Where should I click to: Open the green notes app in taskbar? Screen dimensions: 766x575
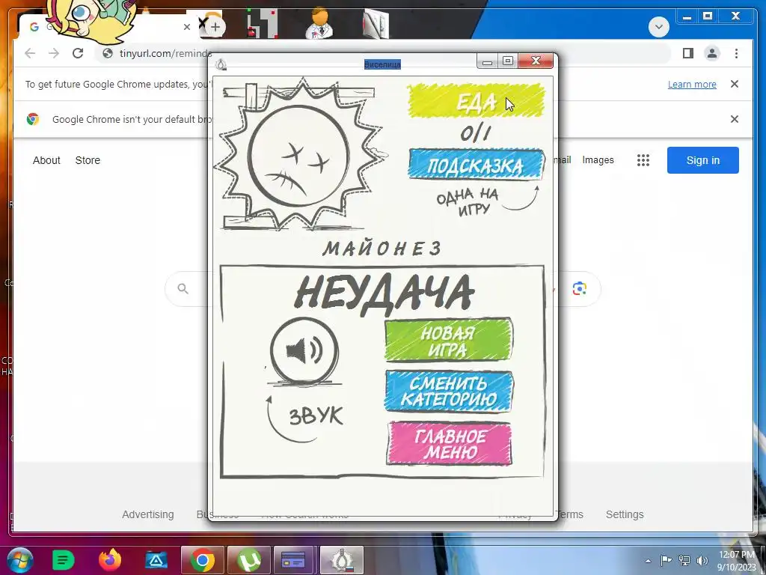click(x=63, y=560)
